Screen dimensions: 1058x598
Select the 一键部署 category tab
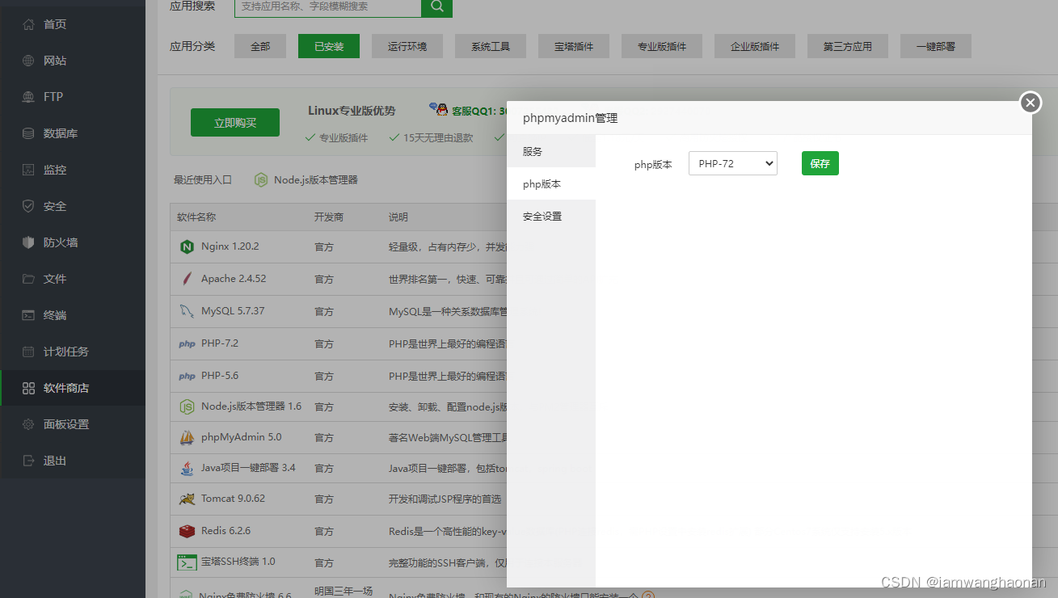coord(936,46)
